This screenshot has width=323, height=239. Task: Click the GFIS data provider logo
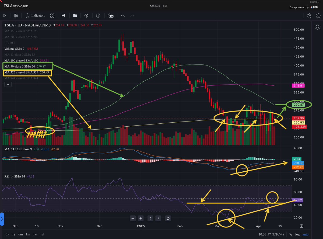tap(314, 7)
